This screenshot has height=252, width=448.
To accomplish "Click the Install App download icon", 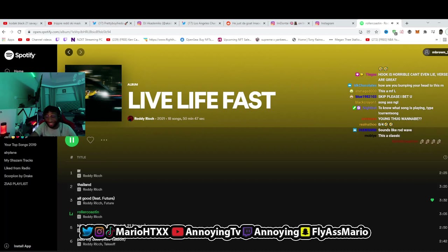I will pos(6,246).
